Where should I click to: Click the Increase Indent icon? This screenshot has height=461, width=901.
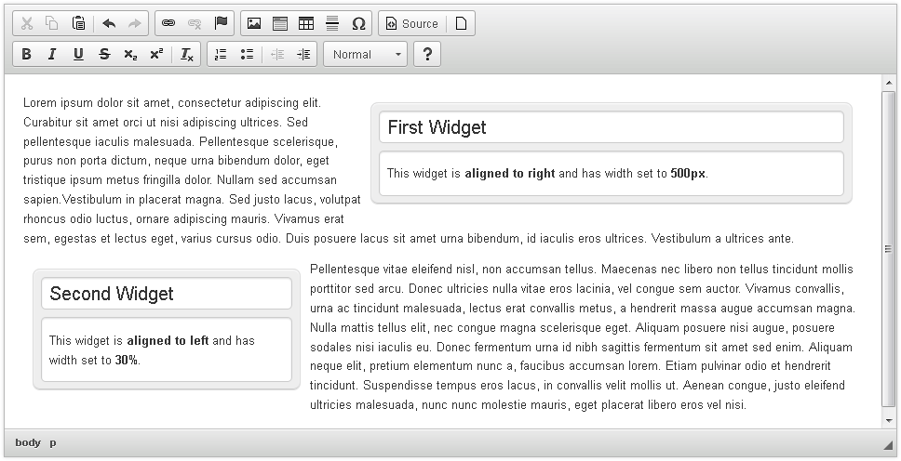pyautogui.click(x=303, y=54)
